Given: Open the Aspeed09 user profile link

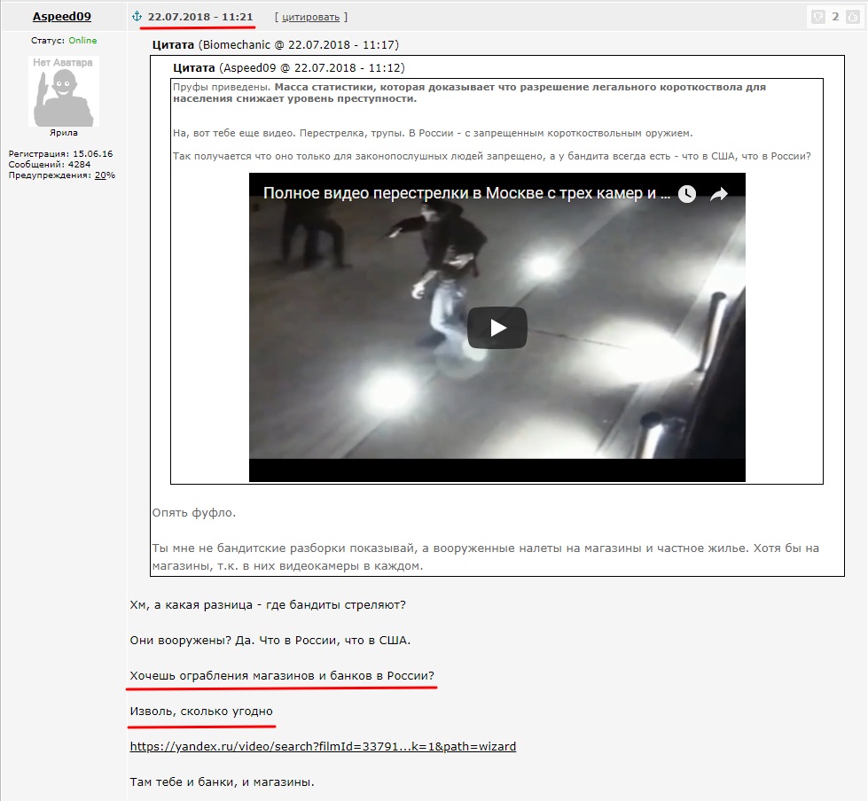Looking at the screenshot, I should click(62, 17).
